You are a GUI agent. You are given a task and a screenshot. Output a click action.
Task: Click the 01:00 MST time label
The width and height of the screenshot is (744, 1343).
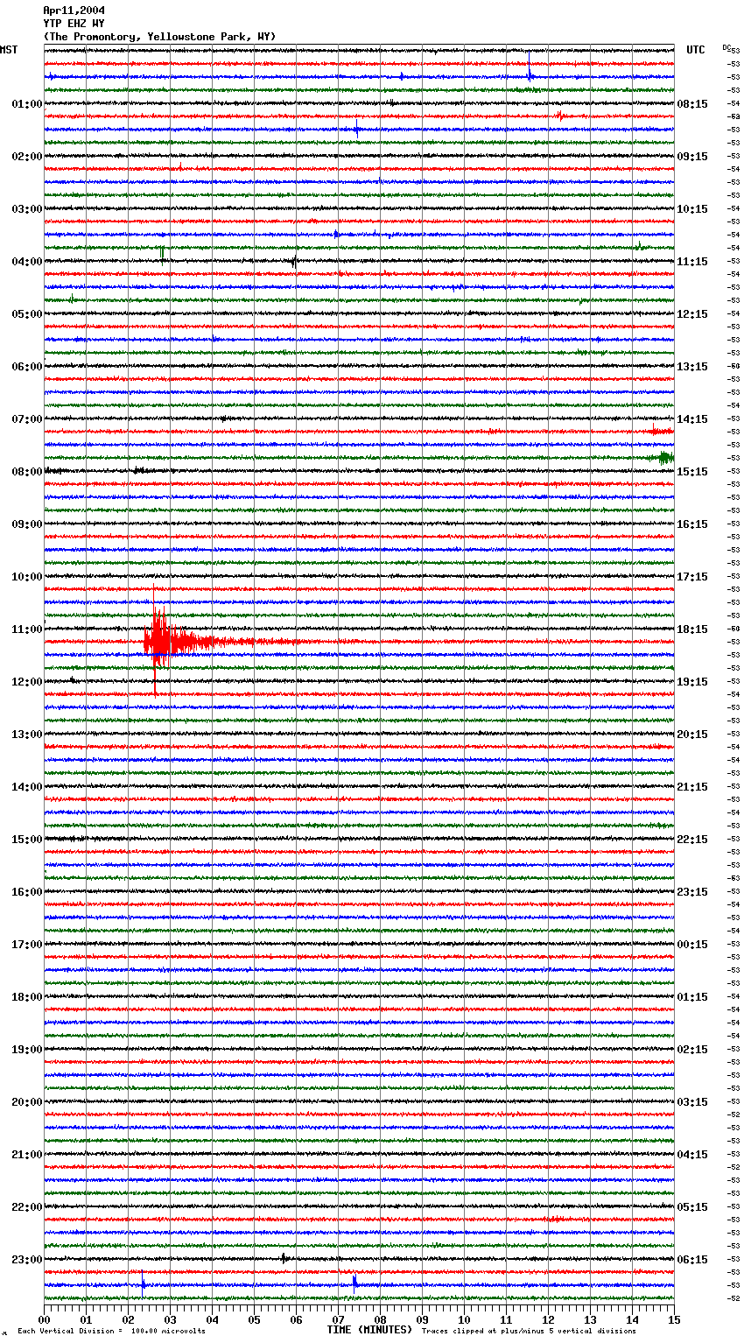click(x=27, y=104)
